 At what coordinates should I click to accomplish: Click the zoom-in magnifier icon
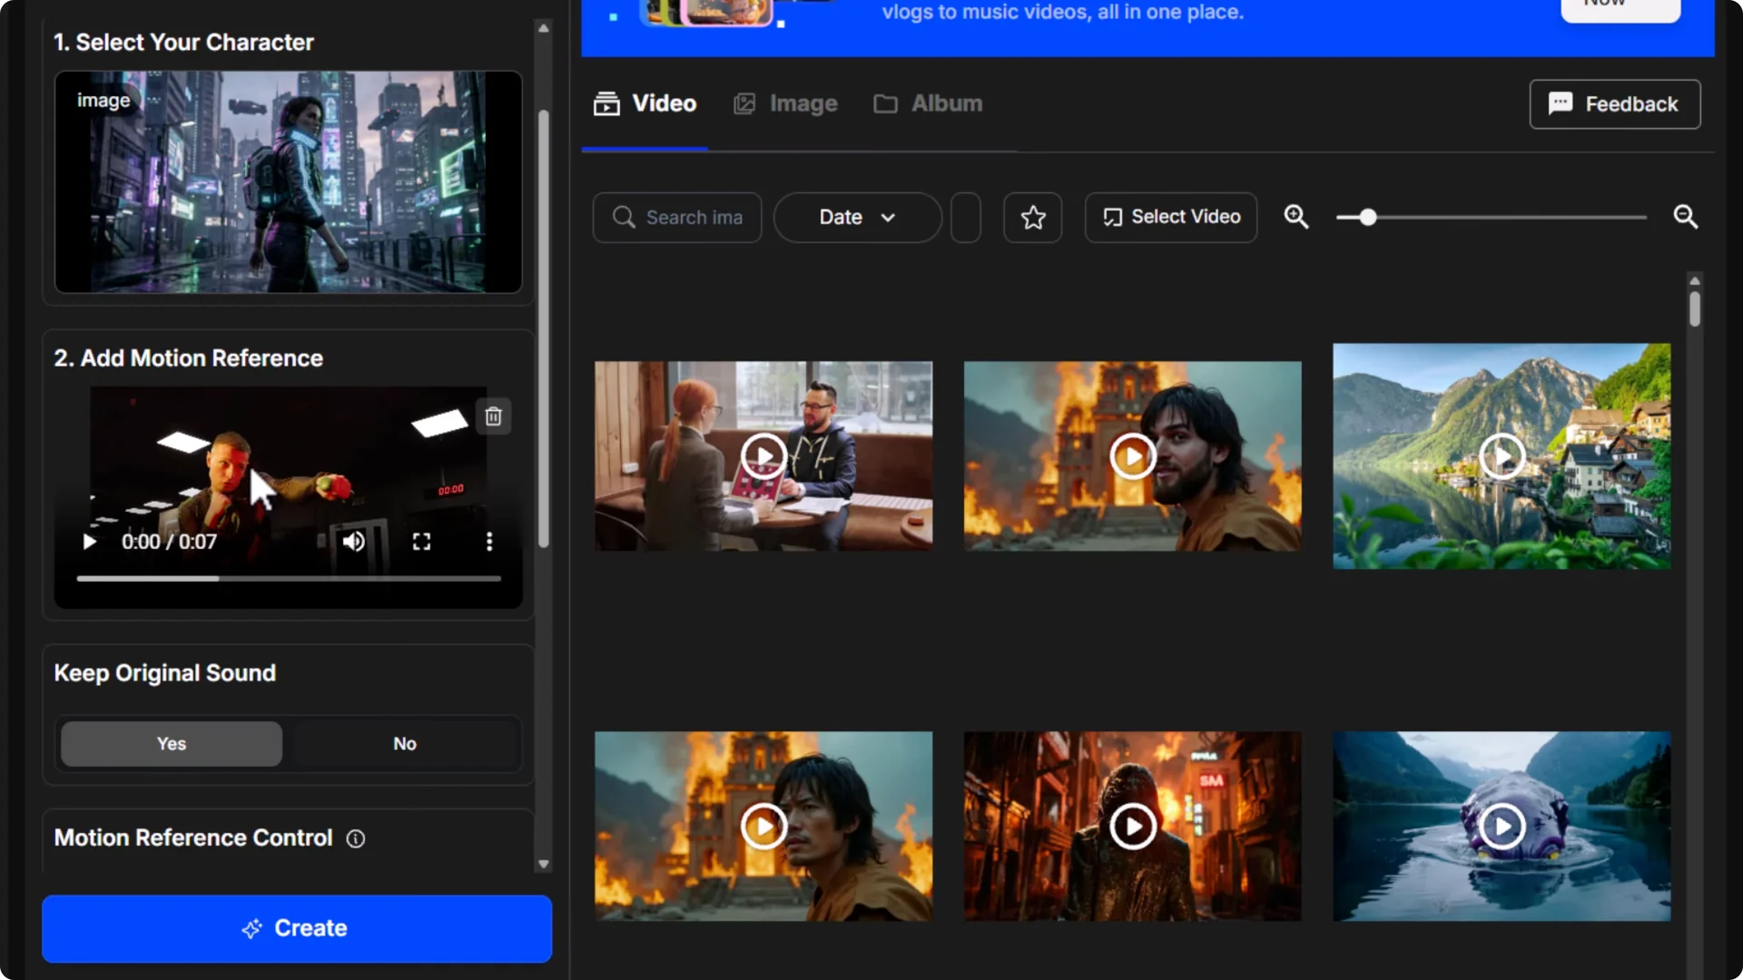point(1296,217)
